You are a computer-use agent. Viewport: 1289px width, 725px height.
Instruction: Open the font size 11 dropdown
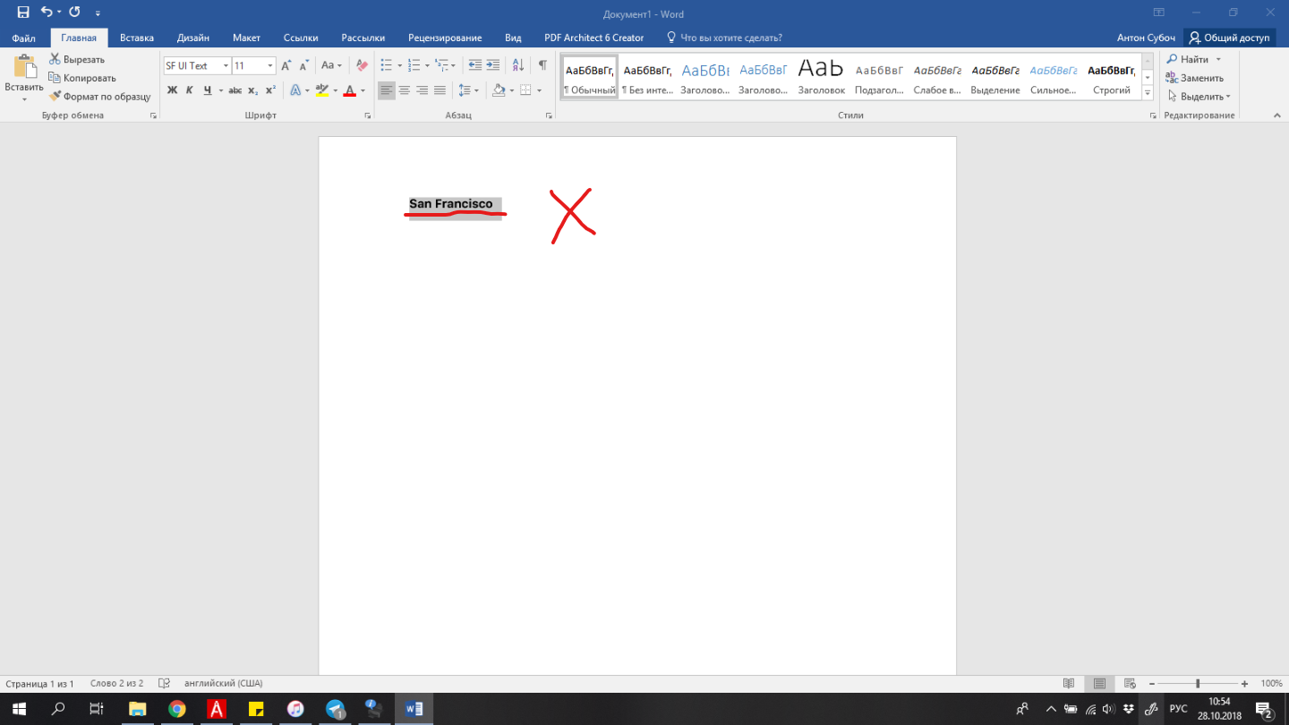click(x=270, y=65)
